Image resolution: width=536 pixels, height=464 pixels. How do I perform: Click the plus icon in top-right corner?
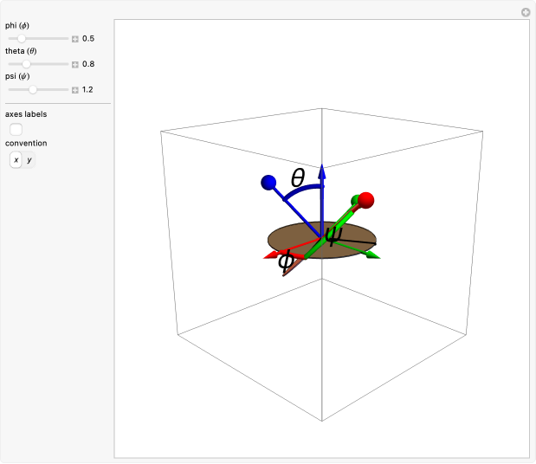click(x=525, y=12)
